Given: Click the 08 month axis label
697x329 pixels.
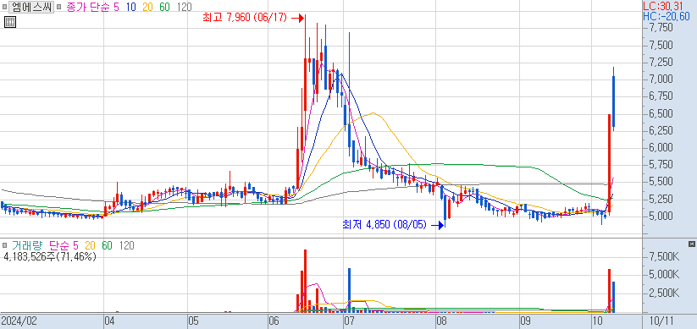Looking at the screenshot, I should coord(442,321).
